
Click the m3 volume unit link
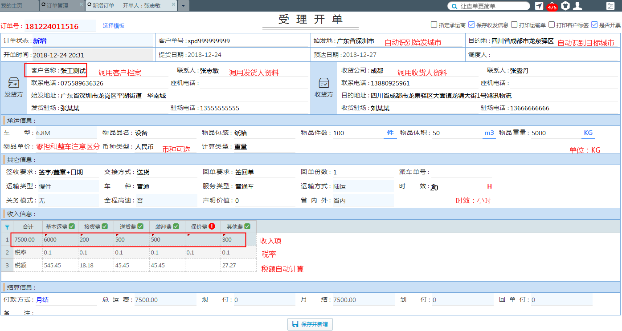(x=489, y=133)
